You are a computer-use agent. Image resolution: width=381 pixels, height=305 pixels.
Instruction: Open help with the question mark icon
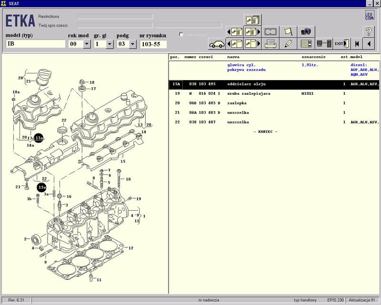coord(369,31)
